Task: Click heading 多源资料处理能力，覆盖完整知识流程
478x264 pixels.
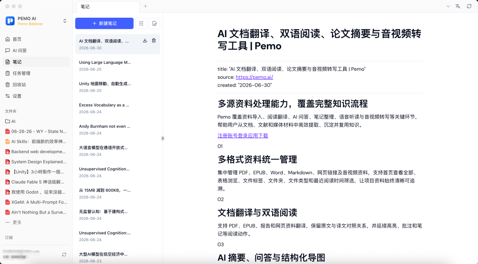Action: (293, 103)
